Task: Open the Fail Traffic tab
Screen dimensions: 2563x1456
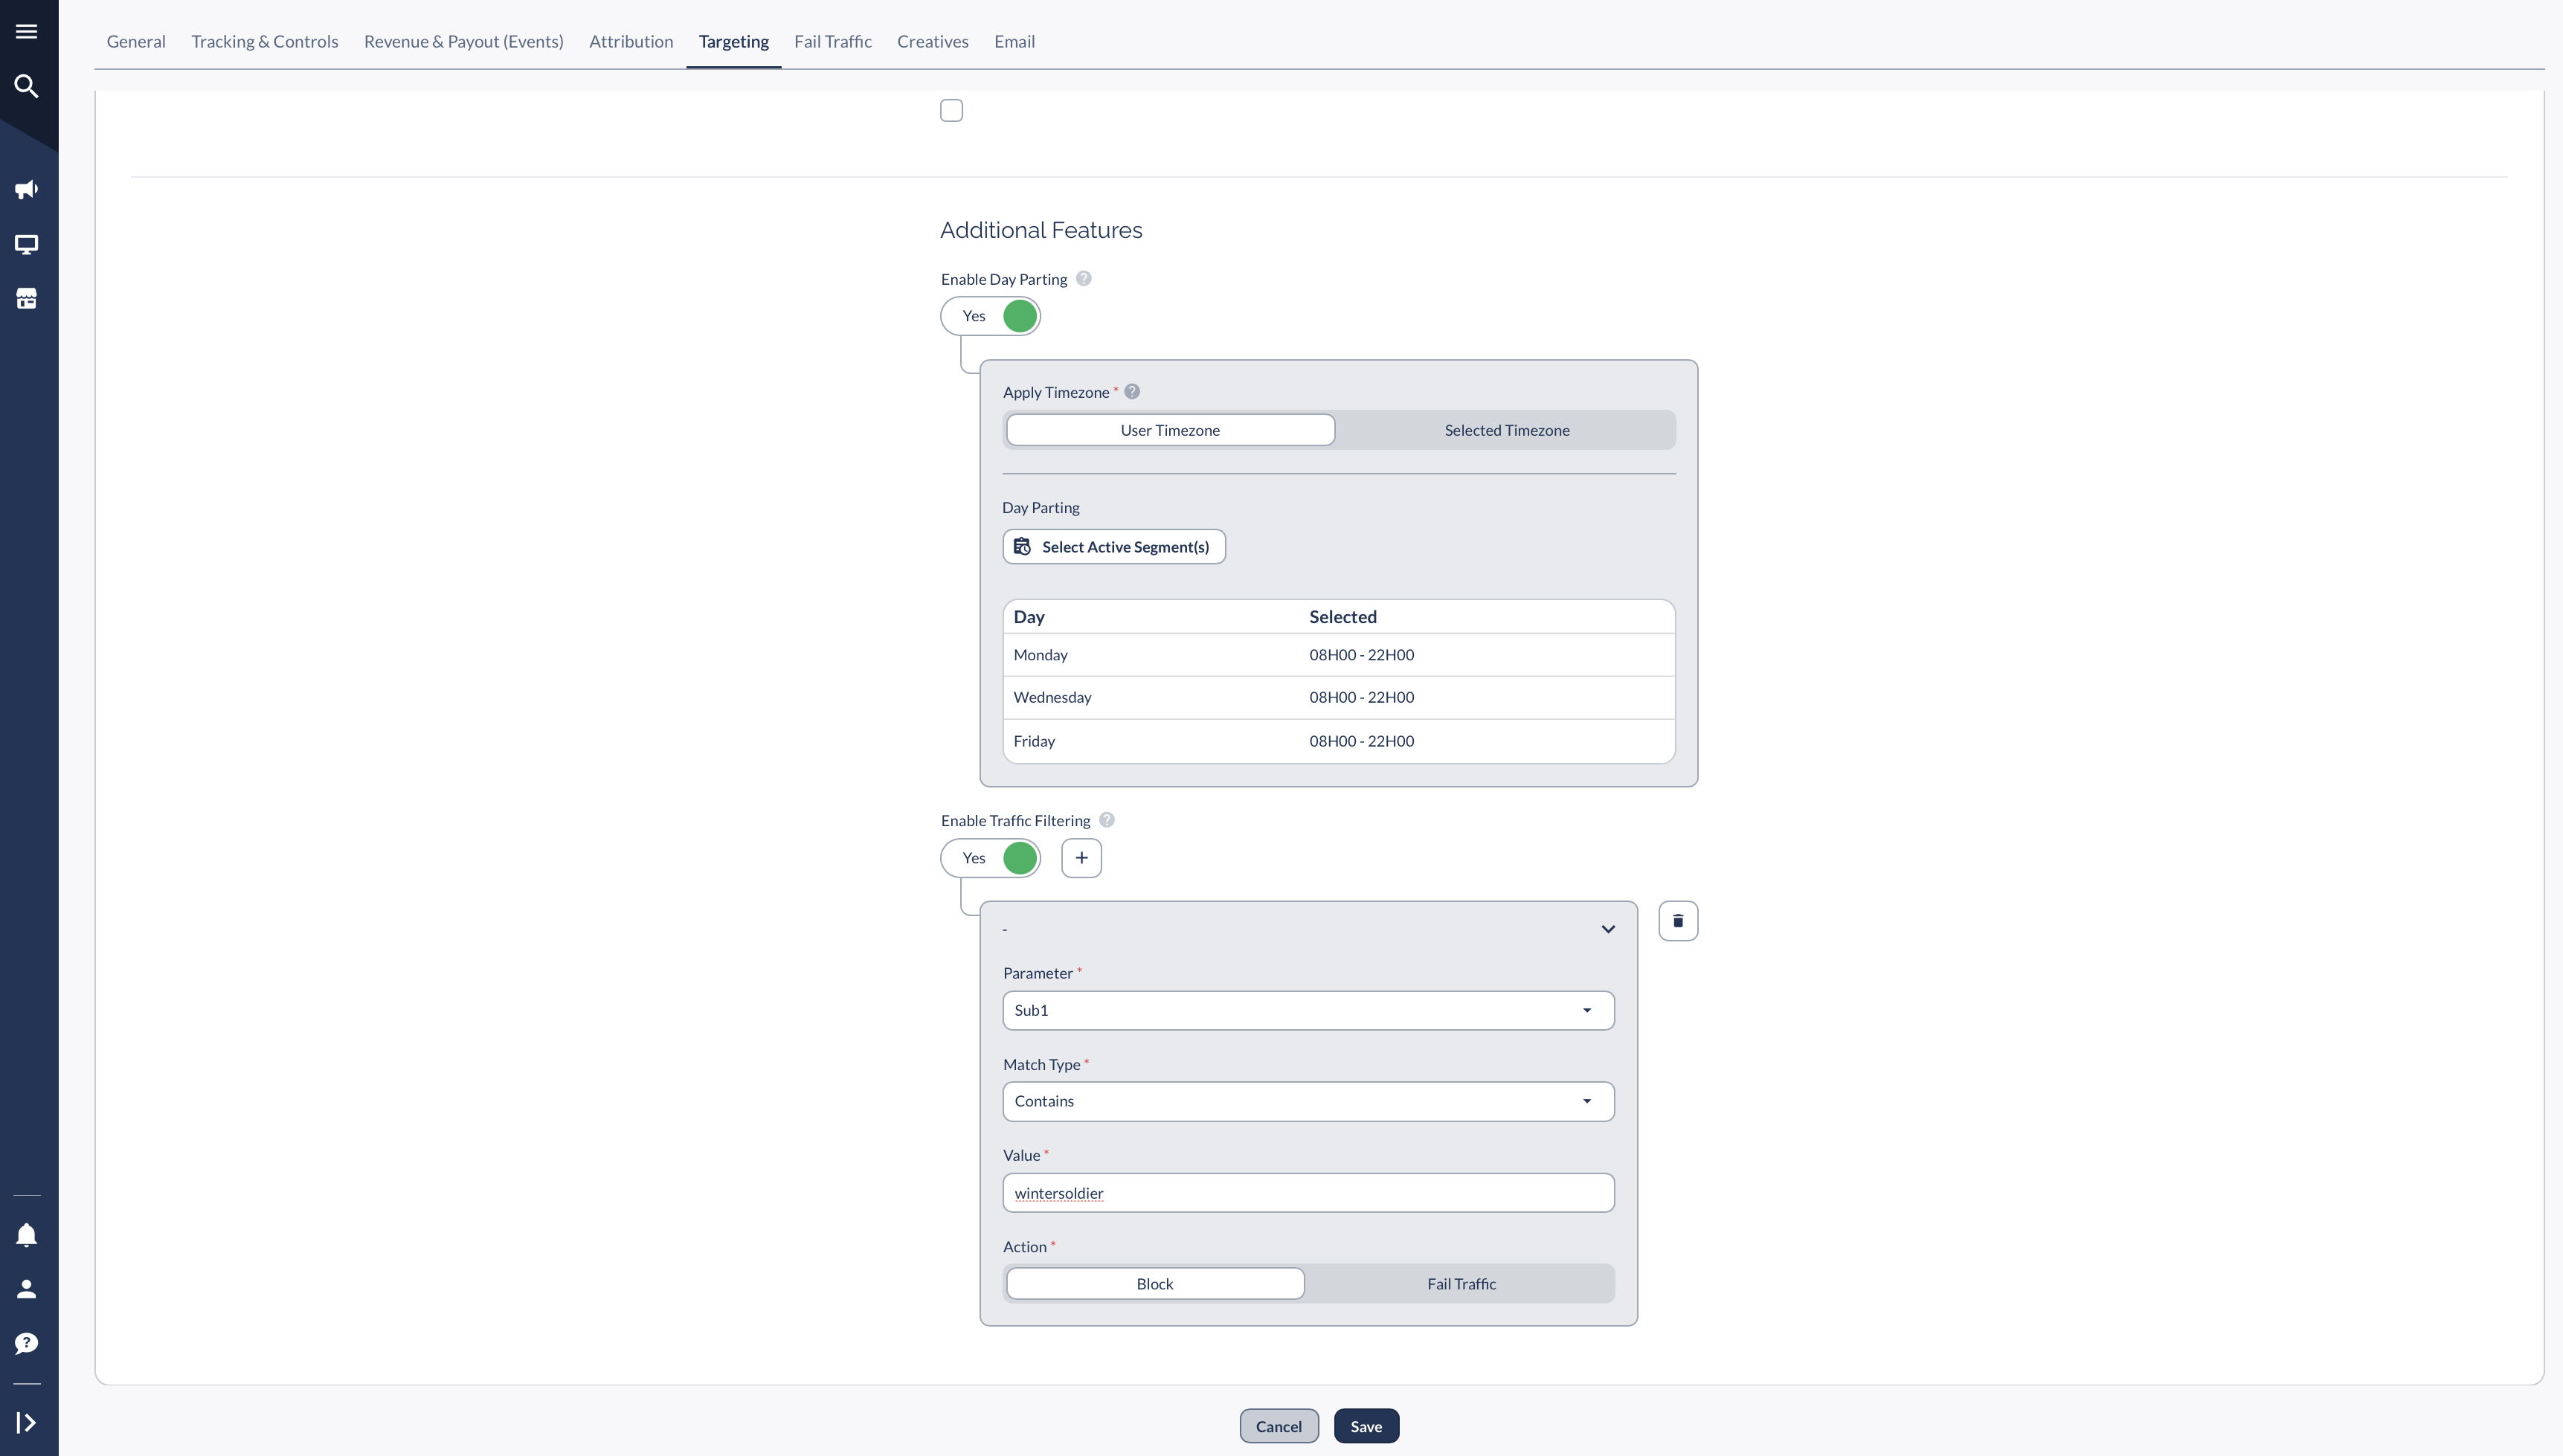Action: pos(833,41)
